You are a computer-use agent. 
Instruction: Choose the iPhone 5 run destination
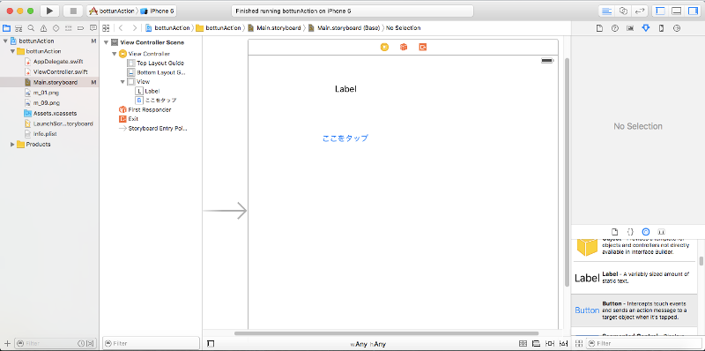pos(158,11)
